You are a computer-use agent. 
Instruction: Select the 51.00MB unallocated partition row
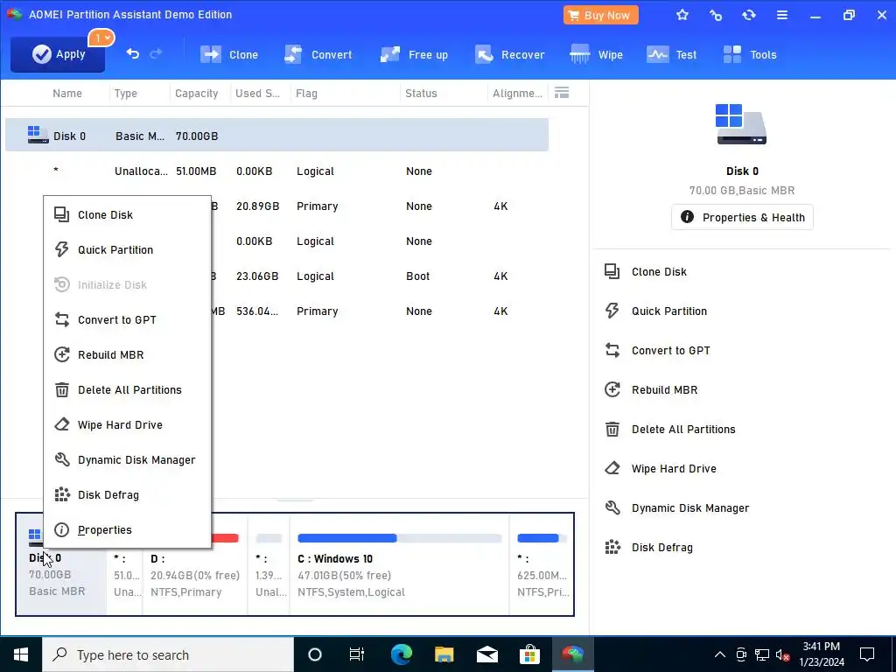point(276,171)
